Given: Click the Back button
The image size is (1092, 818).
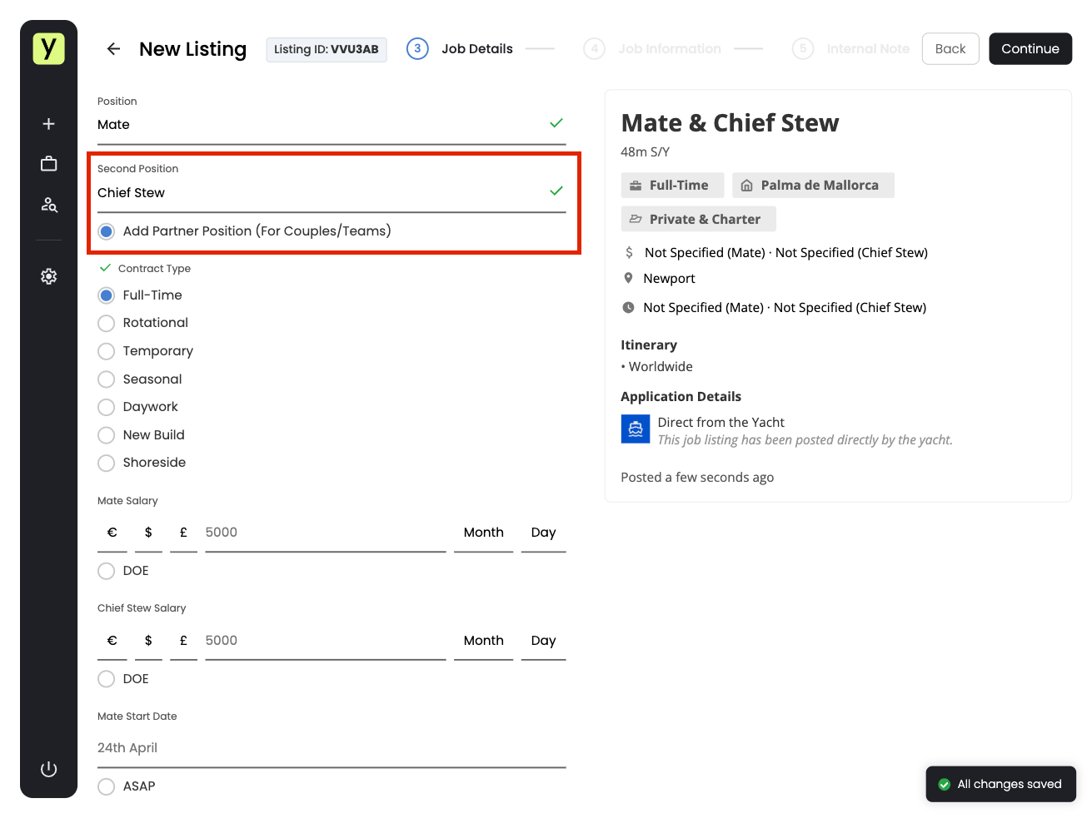Looking at the screenshot, I should [950, 49].
